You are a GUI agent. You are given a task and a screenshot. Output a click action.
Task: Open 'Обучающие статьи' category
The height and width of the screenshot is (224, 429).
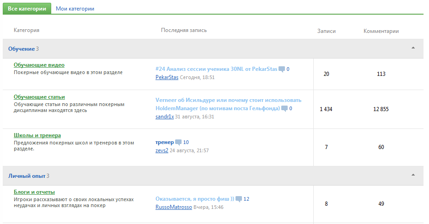[39, 97]
